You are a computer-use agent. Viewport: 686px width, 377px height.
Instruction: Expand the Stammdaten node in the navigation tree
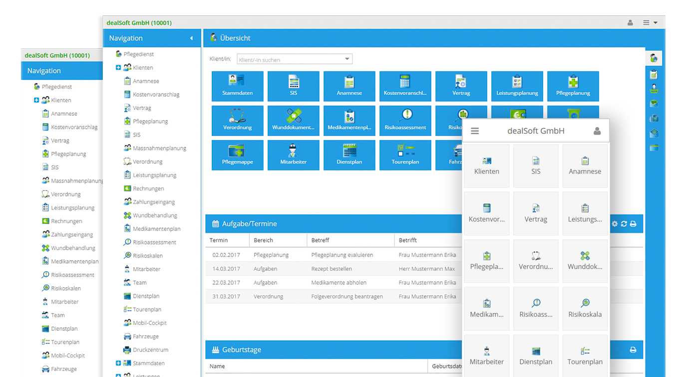118,363
